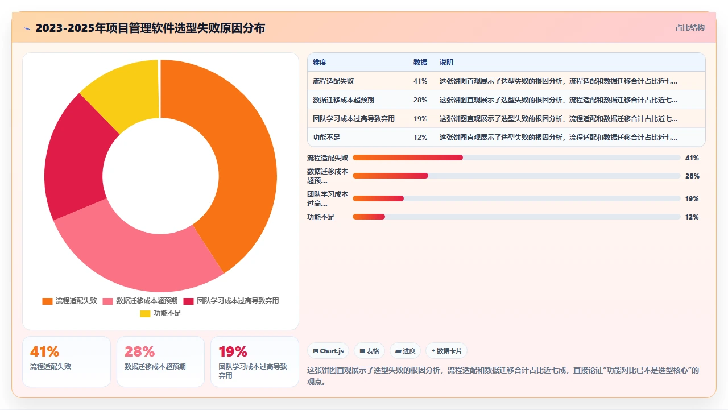Click the chart title heading
This screenshot has height=410, width=728.
point(150,28)
